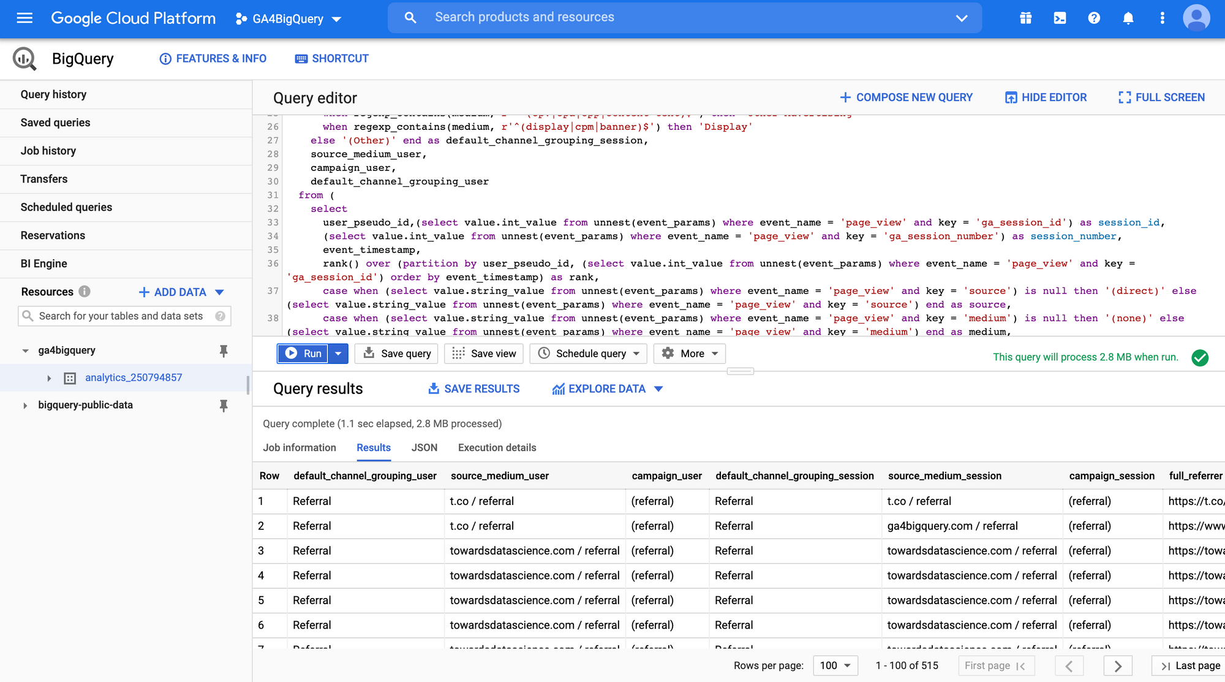The image size is (1225, 682).
Task: Expand the analytics_250794857 dataset
Action: click(x=49, y=378)
